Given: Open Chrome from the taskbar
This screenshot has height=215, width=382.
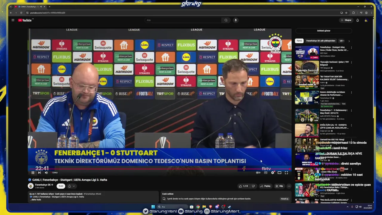Looking at the screenshot, I should pyautogui.click(x=198, y=207).
